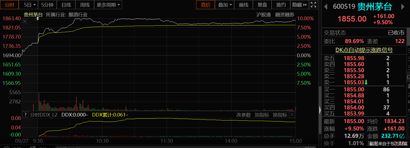Click 改参数 to edit indicator parameters
410x148 pixels.
click(x=244, y=115)
